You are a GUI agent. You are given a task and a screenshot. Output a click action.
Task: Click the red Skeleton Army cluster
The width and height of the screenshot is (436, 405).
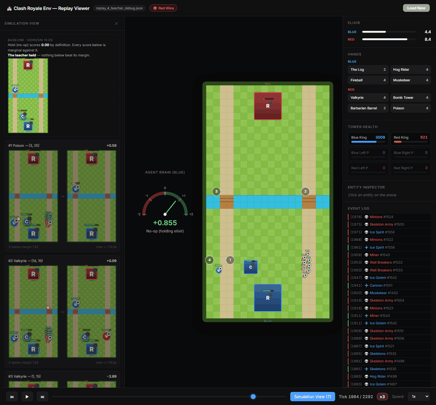point(306,264)
